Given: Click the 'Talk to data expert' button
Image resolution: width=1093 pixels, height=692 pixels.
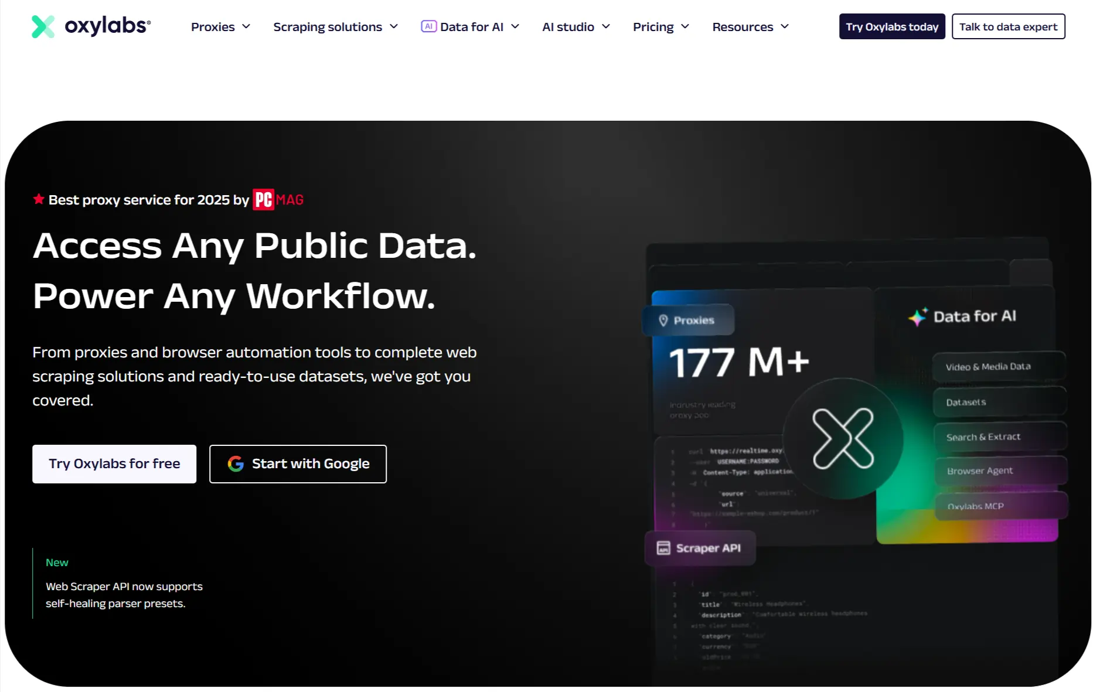Looking at the screenshot, I should [1009, 26].
